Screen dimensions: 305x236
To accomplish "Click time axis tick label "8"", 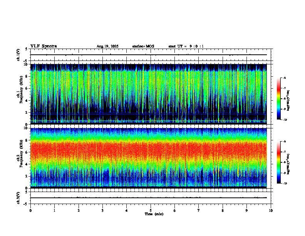I will pyautogui.click(x=223, y=211).
